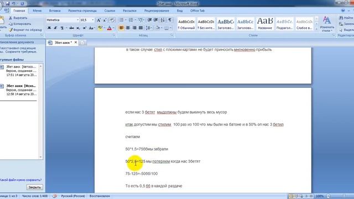Screen dimensions: 354x199
Task: Toggle italic formatting (К)
Action: 55,28
